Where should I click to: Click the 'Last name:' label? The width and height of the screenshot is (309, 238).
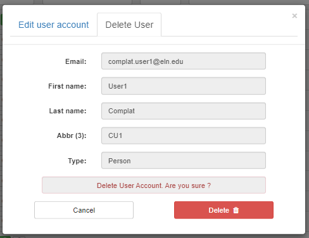coord(68,111)
